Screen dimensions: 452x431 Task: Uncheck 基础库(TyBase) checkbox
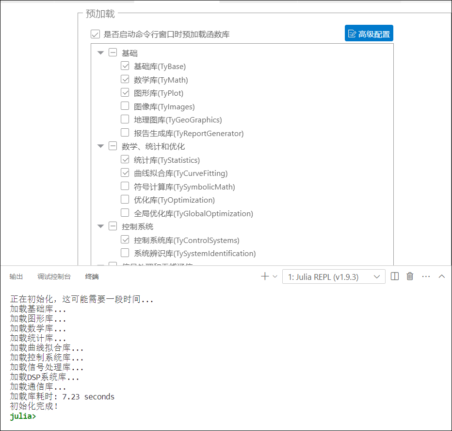125,66
